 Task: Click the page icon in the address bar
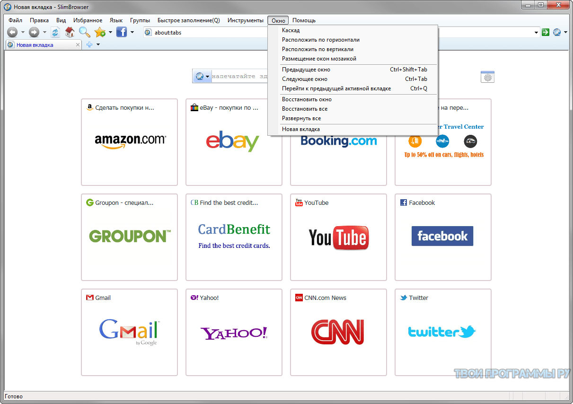click(148, 33)
